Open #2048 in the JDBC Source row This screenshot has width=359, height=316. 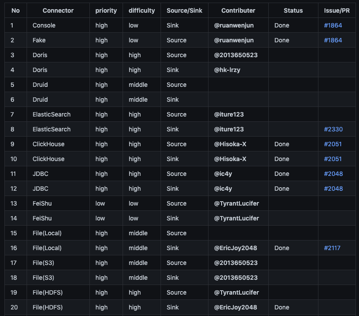tap(333, 174)
